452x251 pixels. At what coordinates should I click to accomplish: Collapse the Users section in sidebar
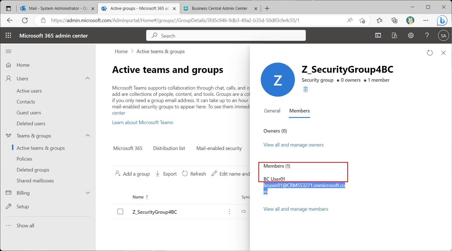88,78
